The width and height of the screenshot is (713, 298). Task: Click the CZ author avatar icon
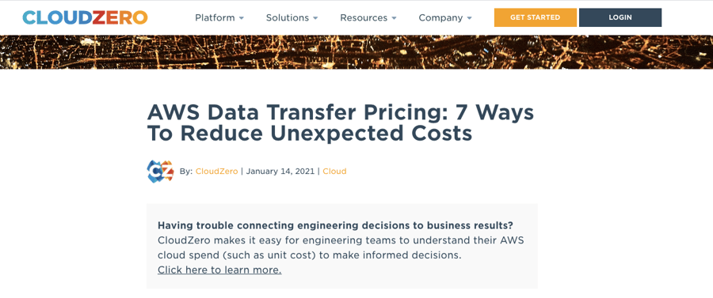click(x=161, y=172)
